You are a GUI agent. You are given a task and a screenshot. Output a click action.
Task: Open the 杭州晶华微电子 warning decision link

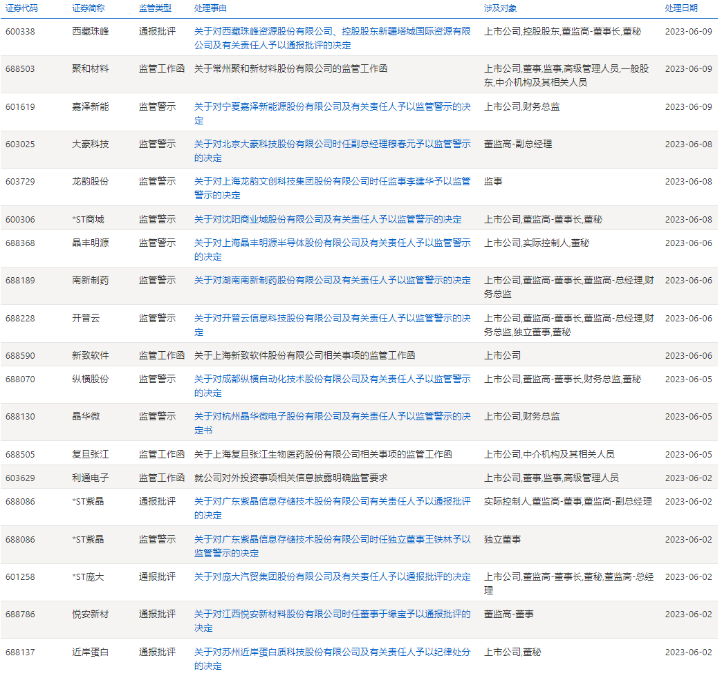332,423
